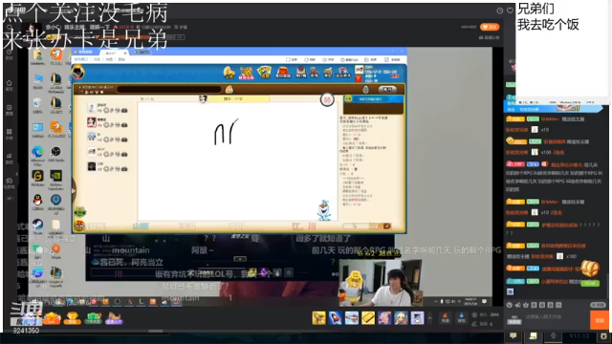Click the gray button right of game bar
The width and height of the screenshot is (612, 344).
387,89
